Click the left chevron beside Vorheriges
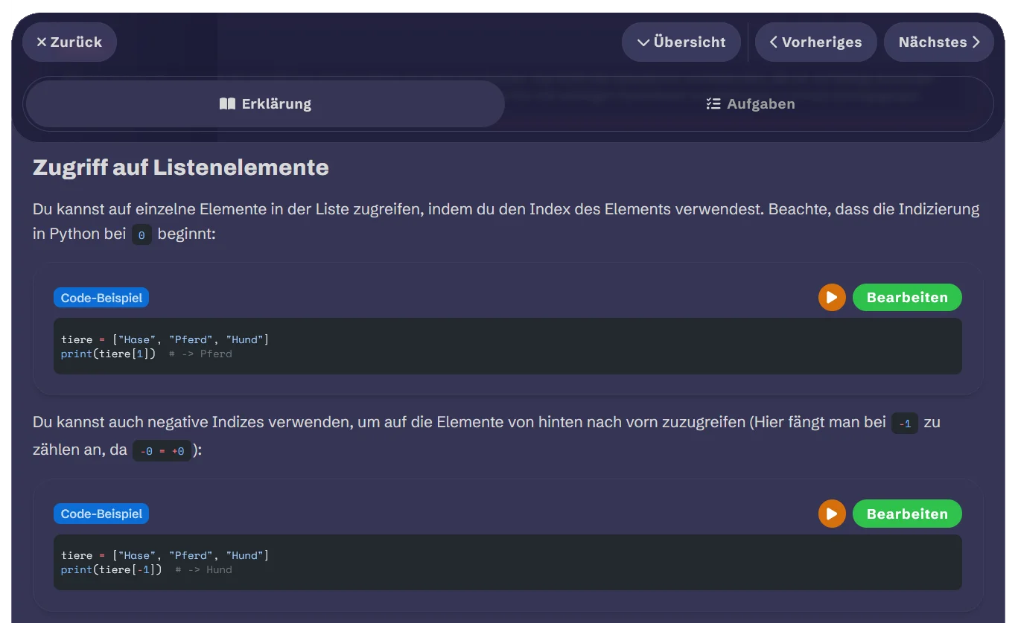The image size is (1018, 623). pyautogui.click(x=774, y=42)
